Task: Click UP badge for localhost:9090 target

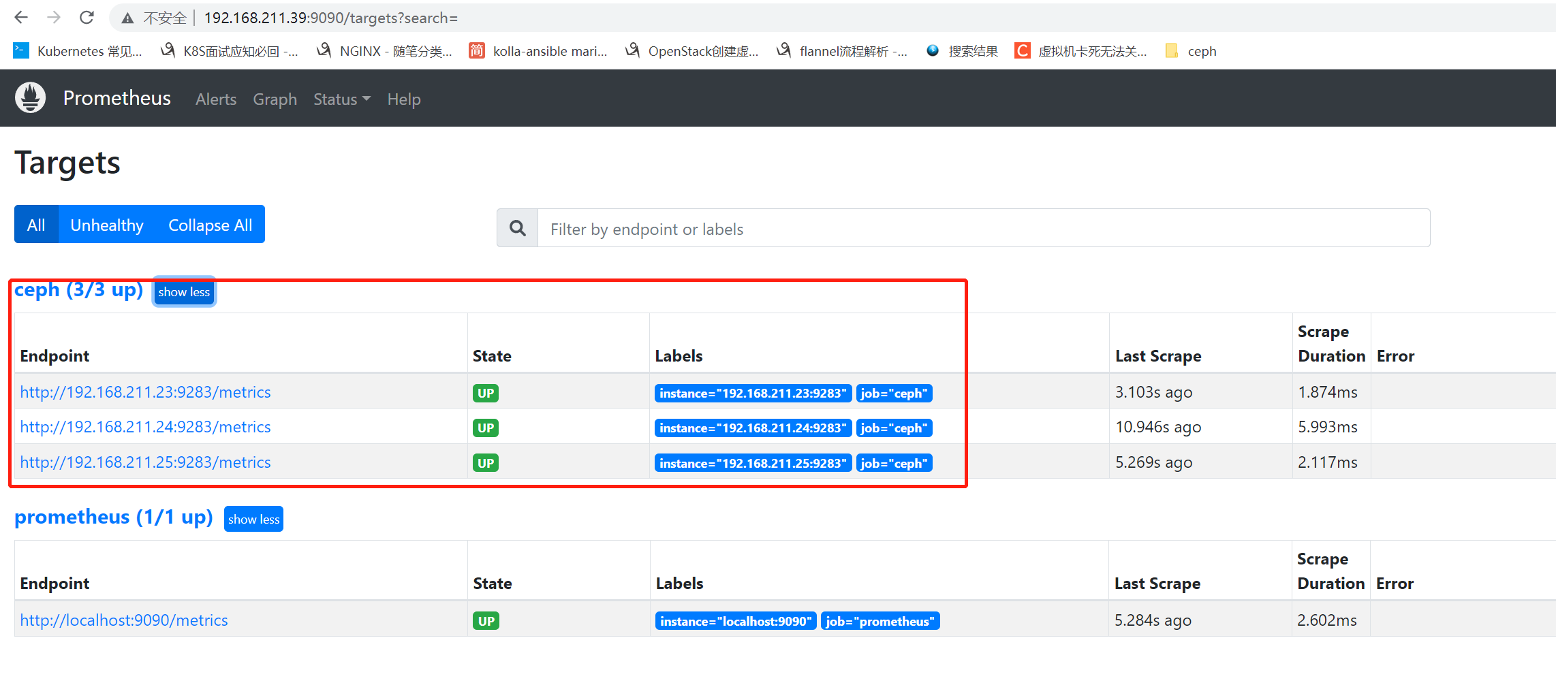Action: [x=486, y=622]
